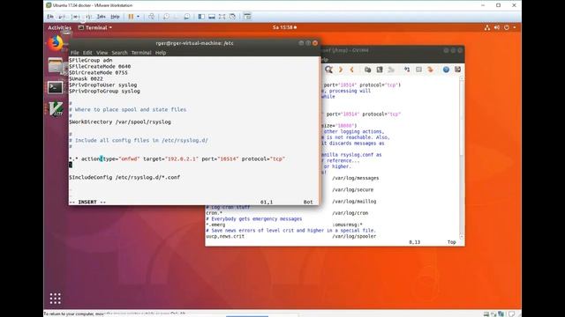Viewport: 565px width, 317px height.
Task: Click the '$FileCreateMode 0640' line
Action: coord(100,67)
